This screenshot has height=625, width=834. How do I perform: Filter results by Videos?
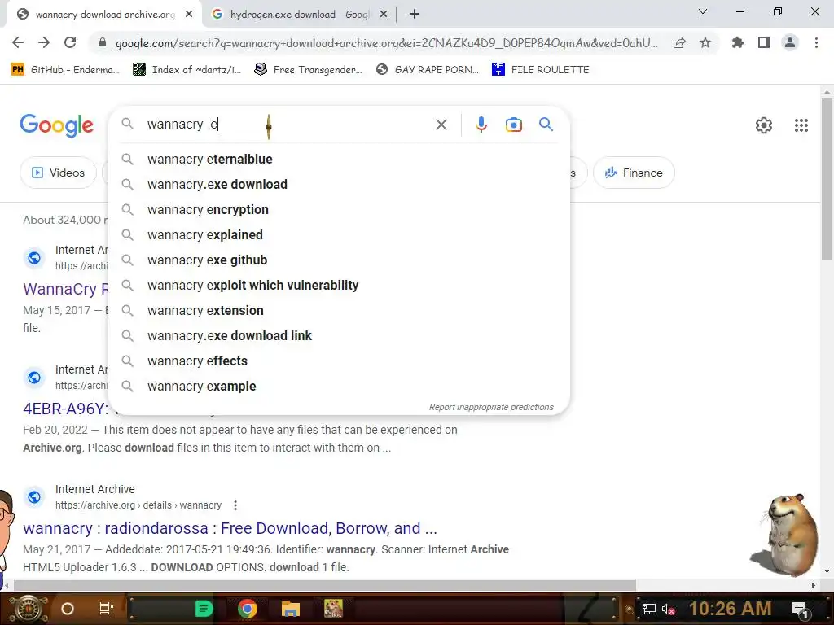pos(59,173)
